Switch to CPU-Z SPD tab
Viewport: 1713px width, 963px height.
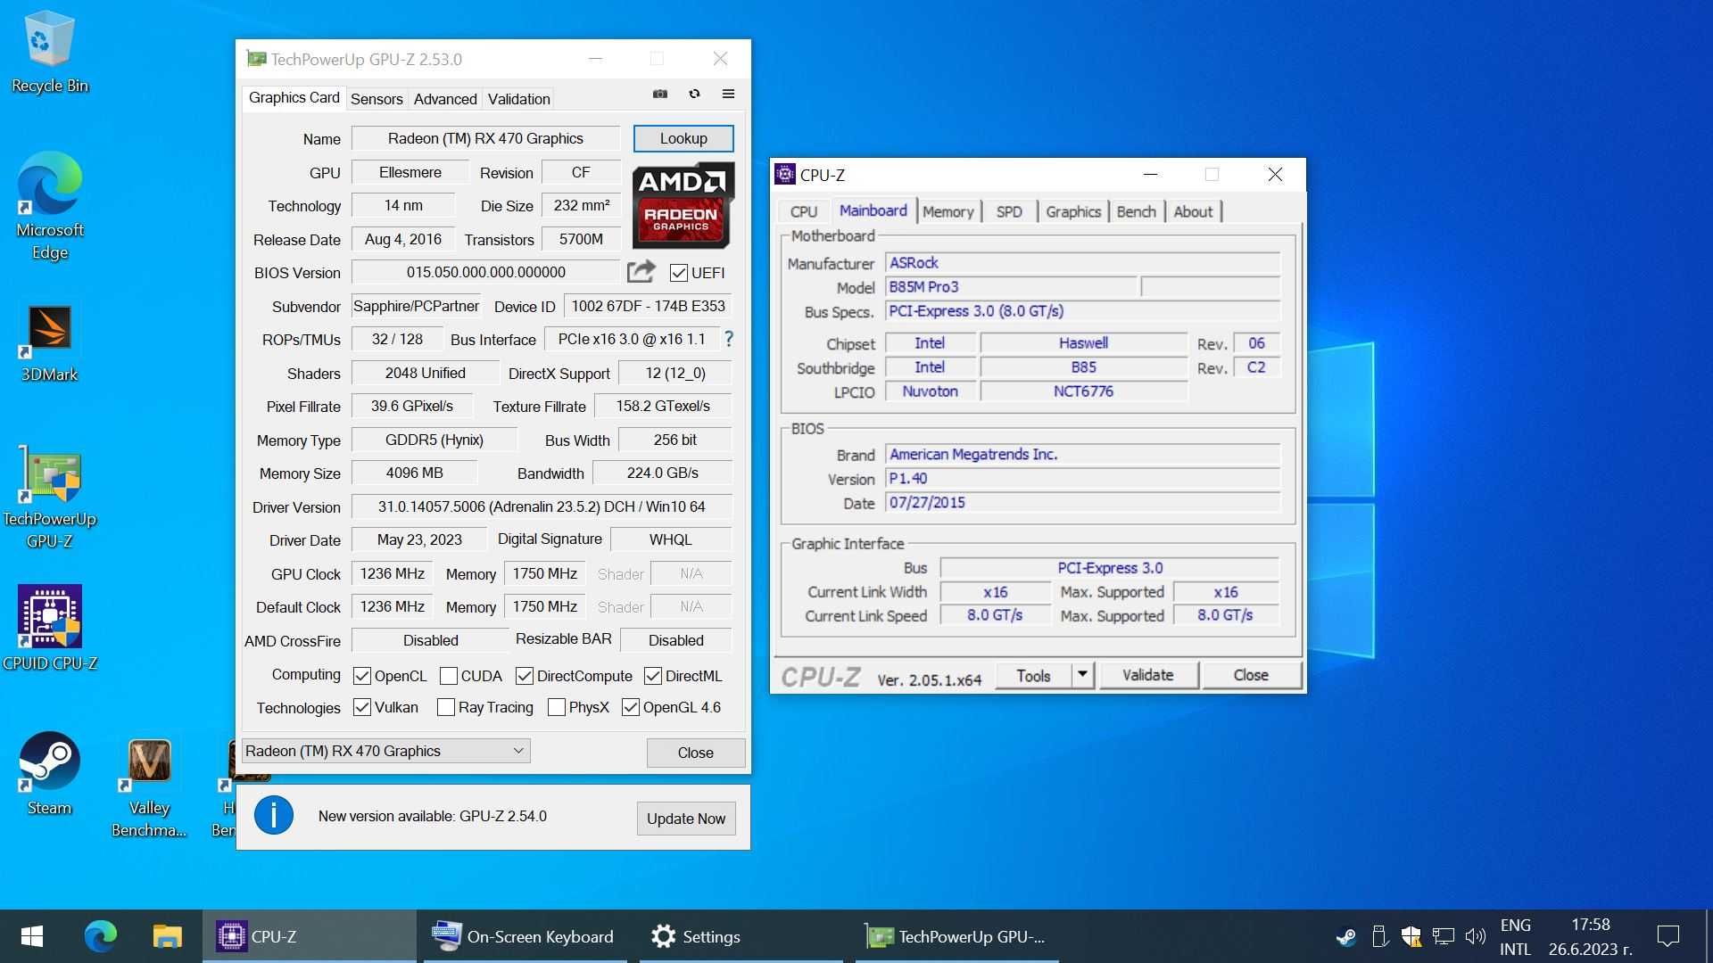click(x=1009, y=211)
